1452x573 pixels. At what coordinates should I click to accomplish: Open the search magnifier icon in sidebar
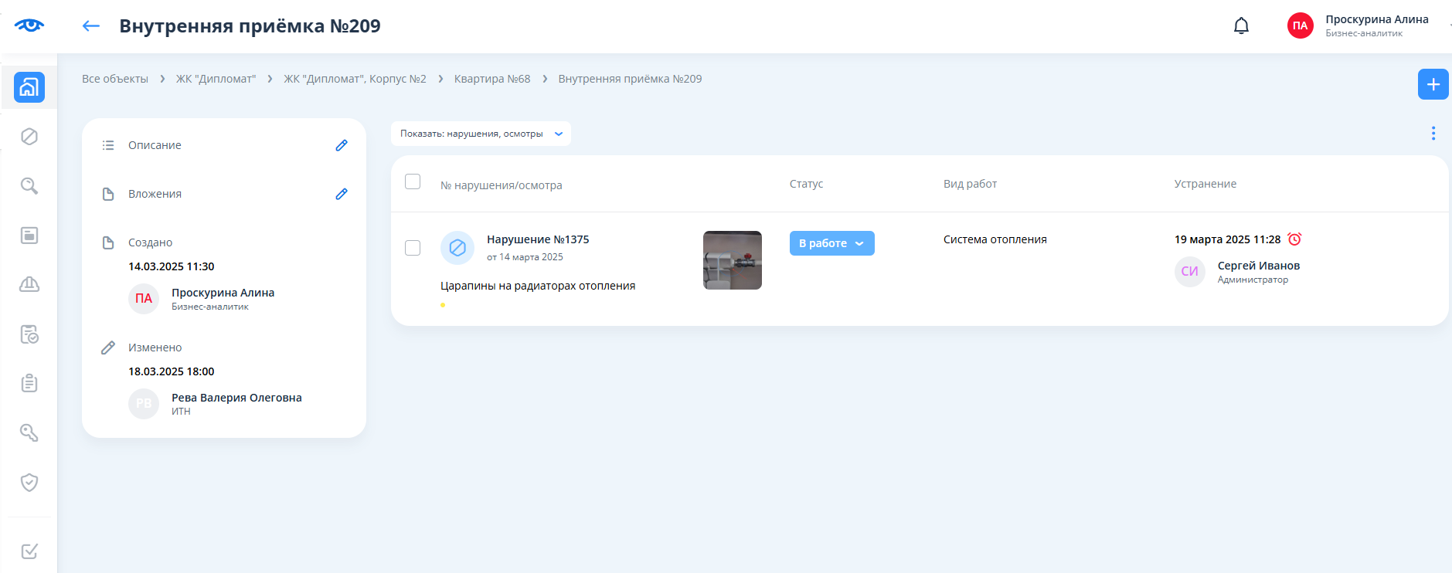(x=29, y=186)
